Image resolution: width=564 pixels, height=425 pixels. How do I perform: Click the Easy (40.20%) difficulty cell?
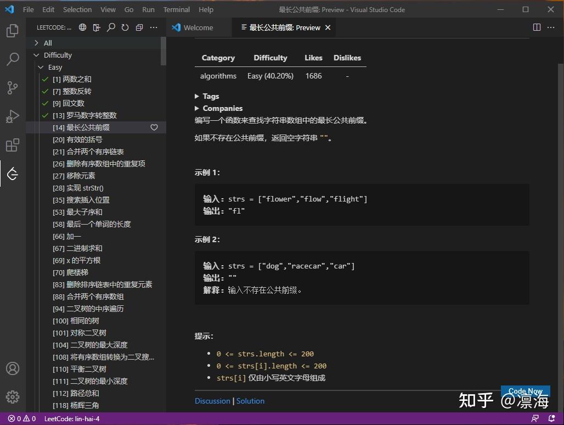270,76
